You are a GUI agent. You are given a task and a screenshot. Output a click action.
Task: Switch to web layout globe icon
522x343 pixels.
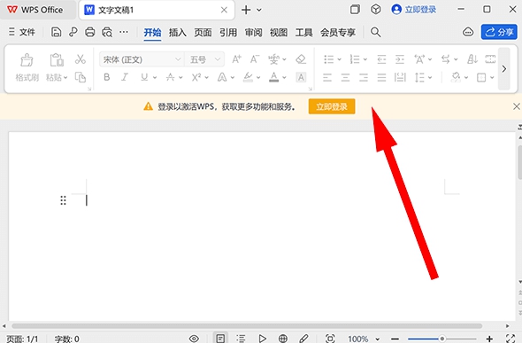click(283, 339)
